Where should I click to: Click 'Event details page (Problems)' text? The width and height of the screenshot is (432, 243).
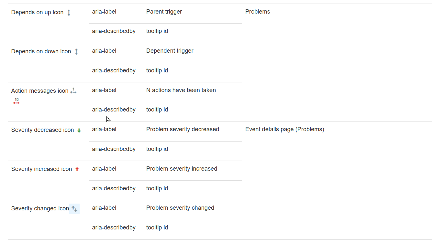point(284,129)
